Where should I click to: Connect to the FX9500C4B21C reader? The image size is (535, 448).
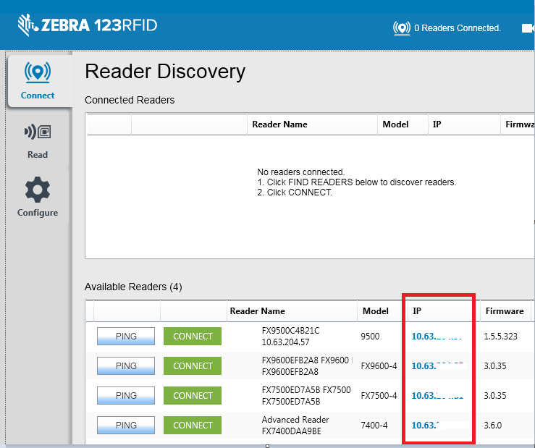coord(193,337)
